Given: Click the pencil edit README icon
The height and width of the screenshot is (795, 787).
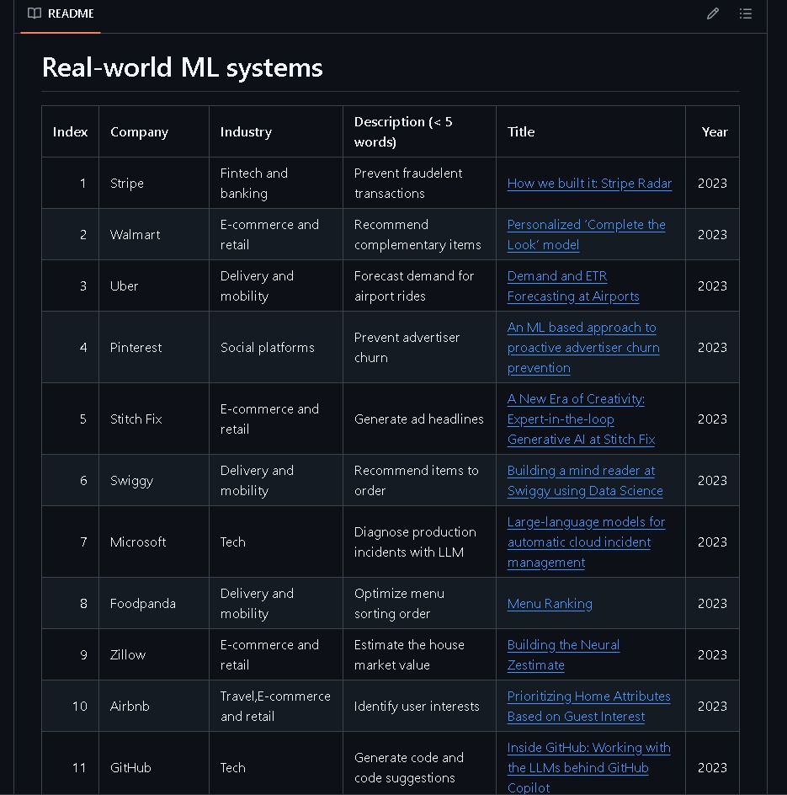Looking at the screenshot, I should [712, 13].
